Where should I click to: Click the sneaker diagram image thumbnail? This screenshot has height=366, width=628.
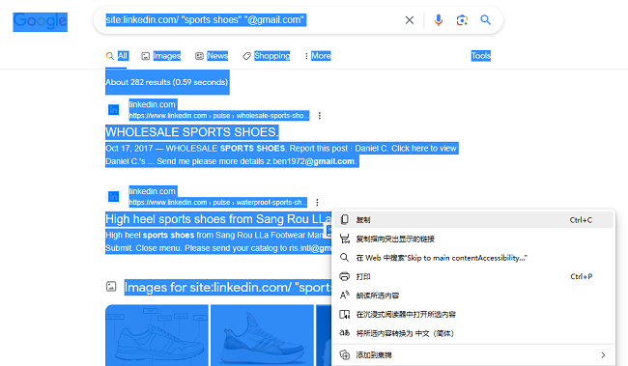[157, 335]
